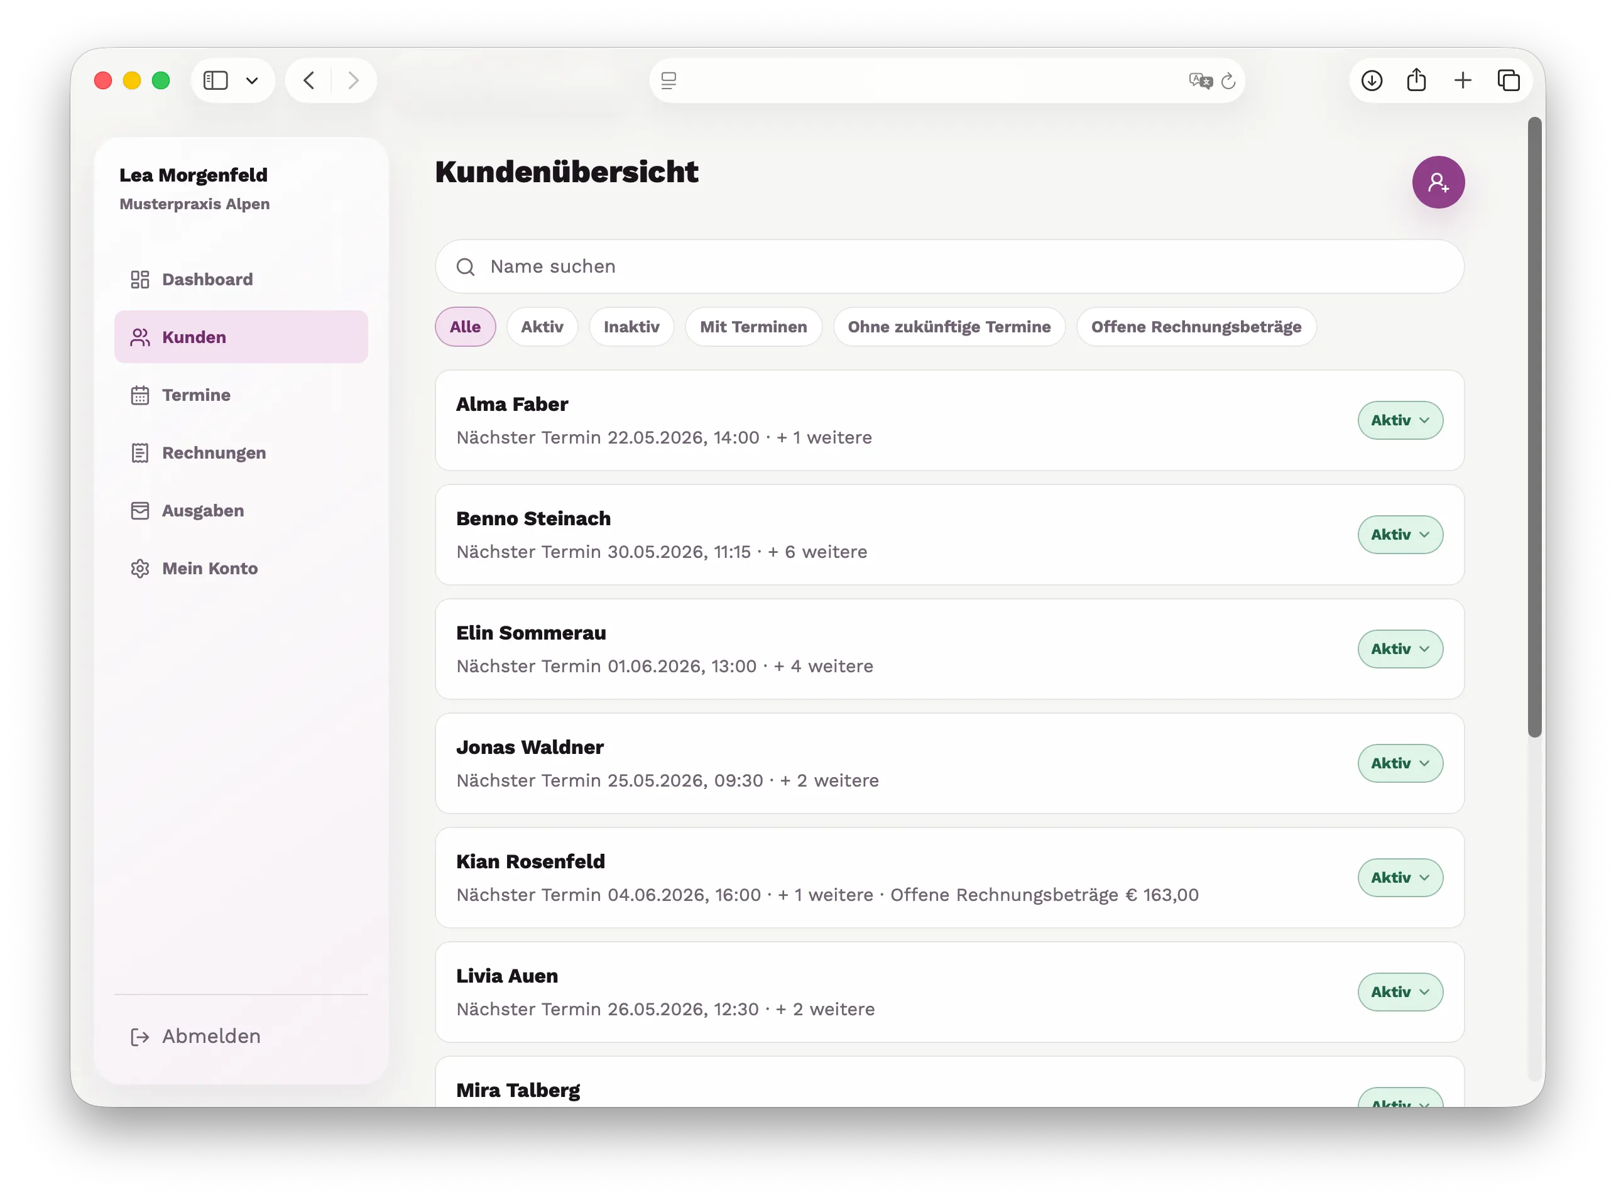The height and width of the screenshot is (1200, 1616).
Task: Show browser downloads
Action: point(1371,80)
